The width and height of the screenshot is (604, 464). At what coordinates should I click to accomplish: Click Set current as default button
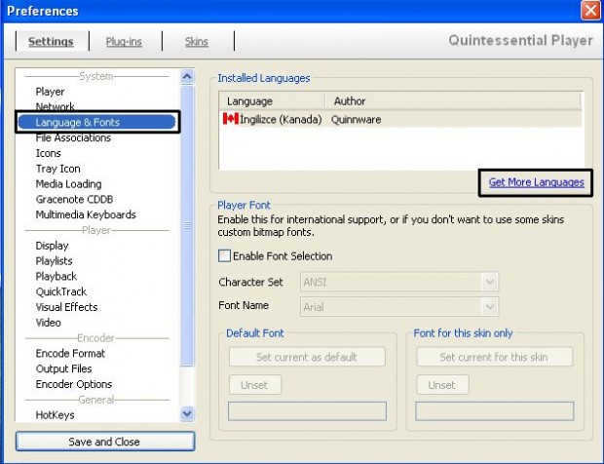[307, 357]
